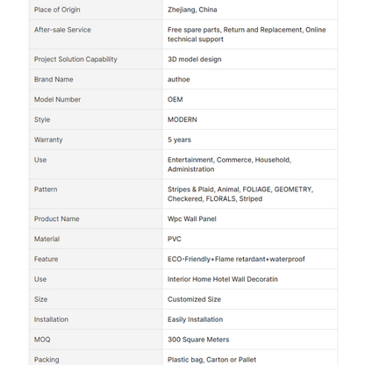
Task: Click the 3D model design value
Action: [194, 60]
